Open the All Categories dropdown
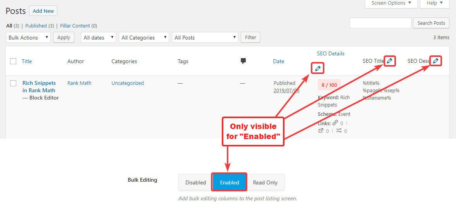The height and width of the screenshot is (215, 456). click(x=144, y=38)
